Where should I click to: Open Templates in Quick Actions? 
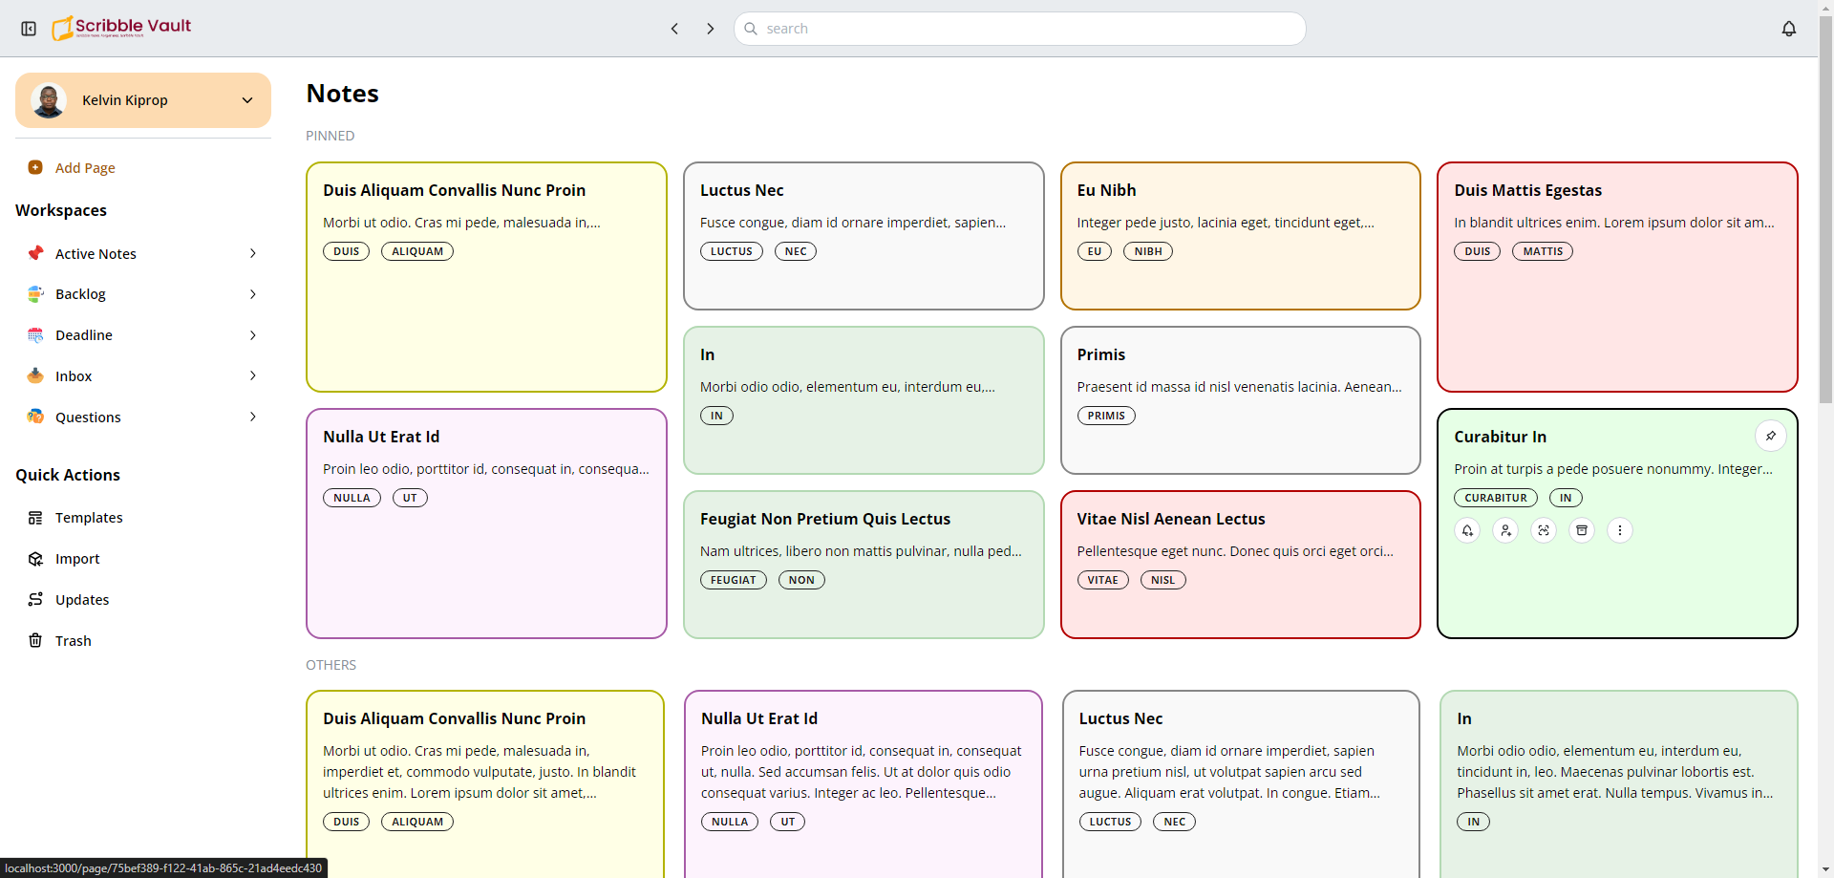tap(89, 518)
